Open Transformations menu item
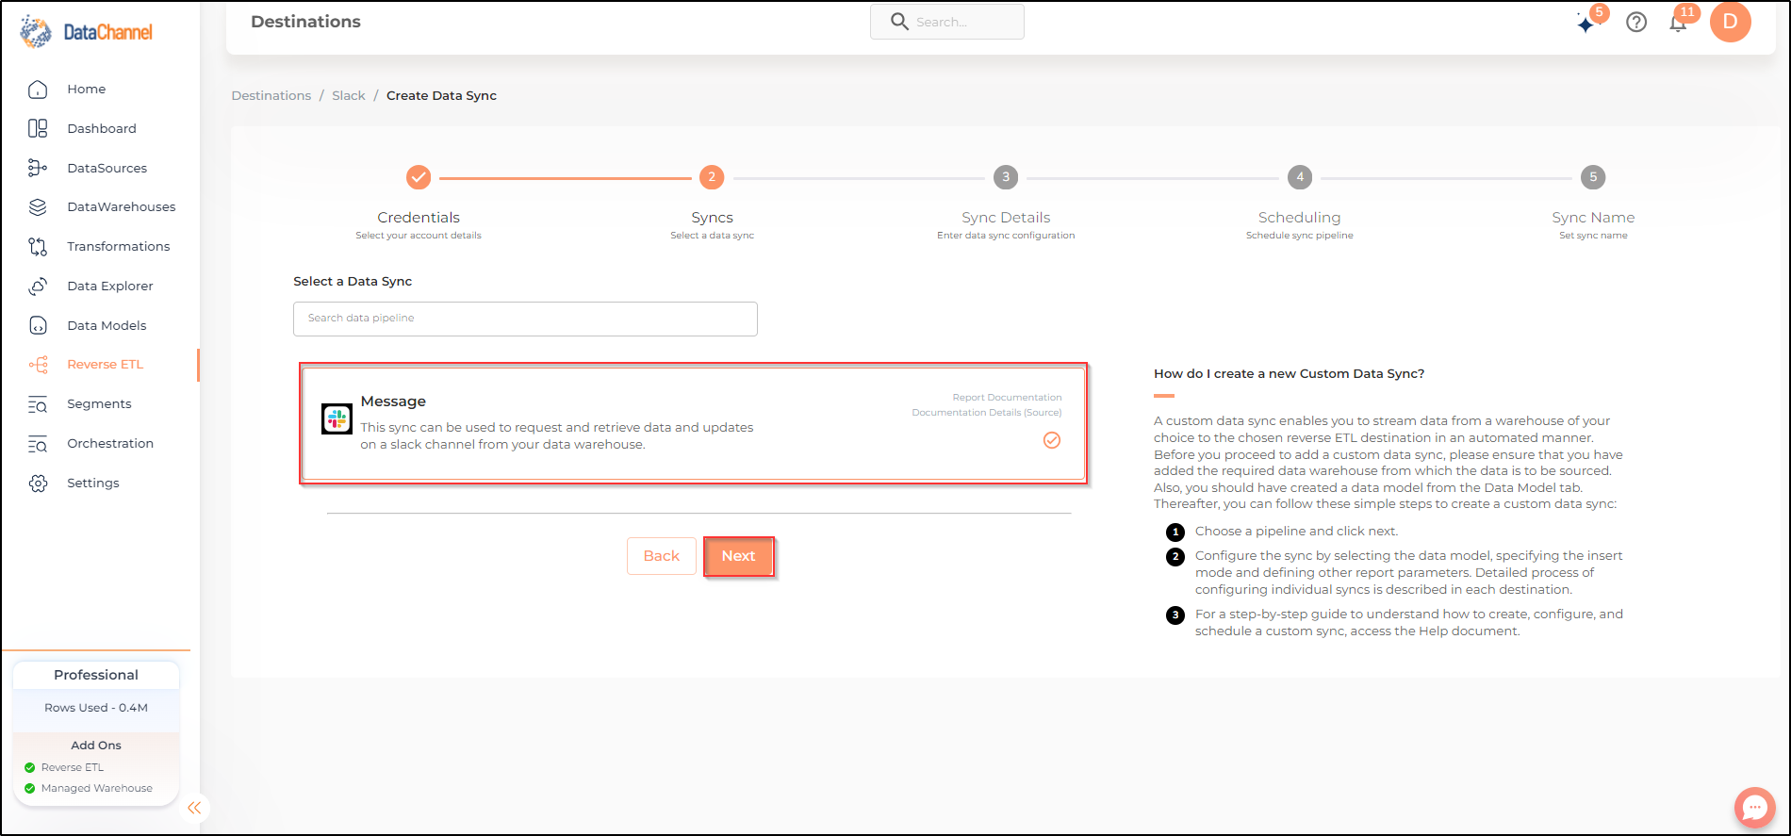The image size is (1791, 836). [x=119, y=247]
